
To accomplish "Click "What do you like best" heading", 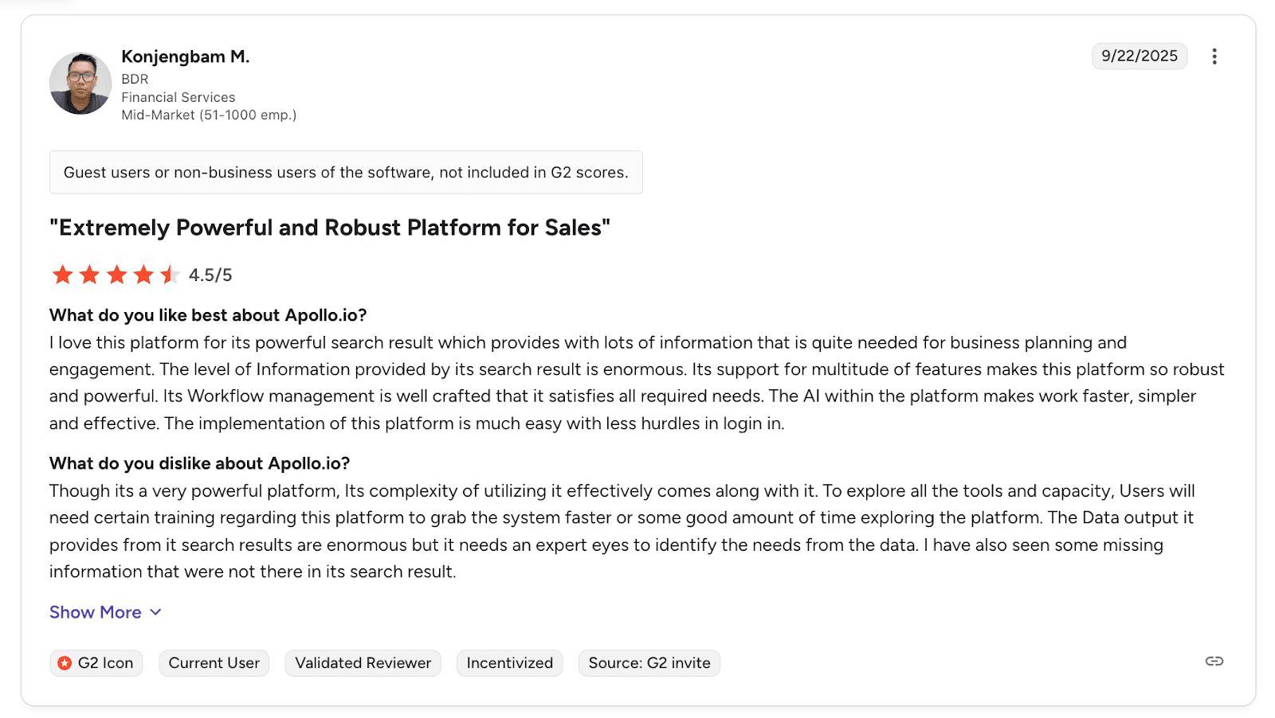I will [208, 315].
